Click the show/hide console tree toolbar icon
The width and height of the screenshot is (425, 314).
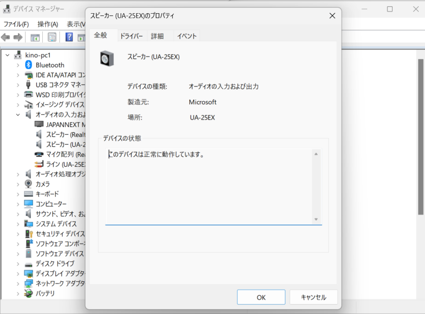tap(35, 37)
